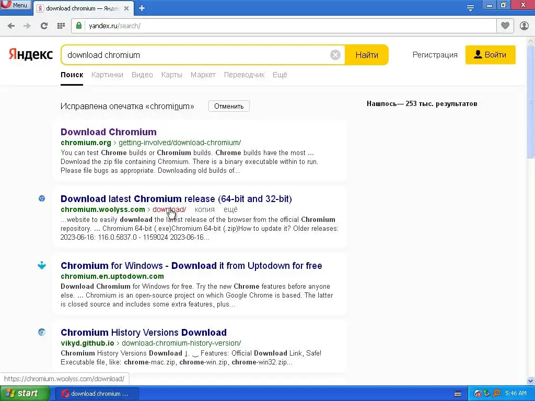Open chromium.org domain link

point(86,143)
